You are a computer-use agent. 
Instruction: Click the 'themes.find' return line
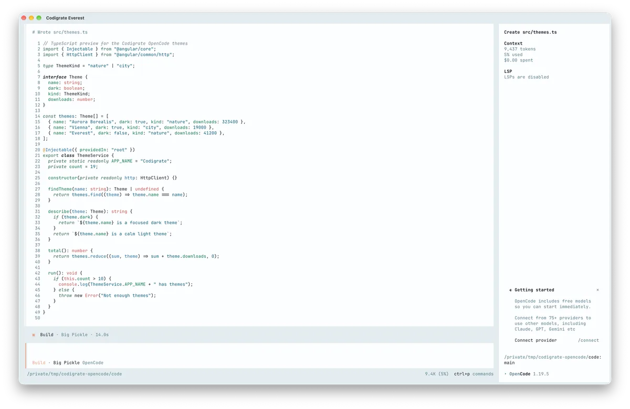121,194
